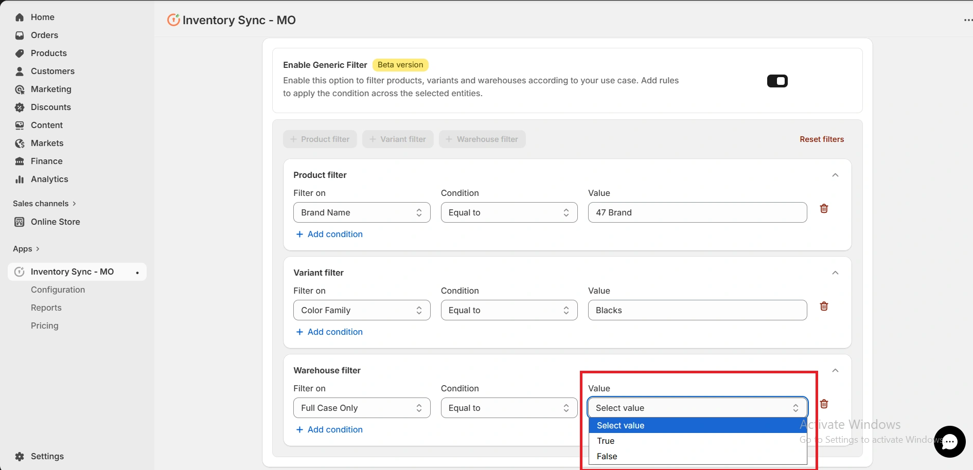Open the Home page from sidebar

tap(42, 17)
